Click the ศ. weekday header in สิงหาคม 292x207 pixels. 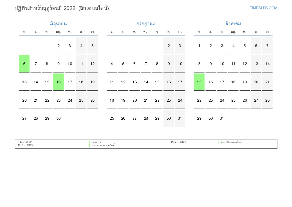245,32
